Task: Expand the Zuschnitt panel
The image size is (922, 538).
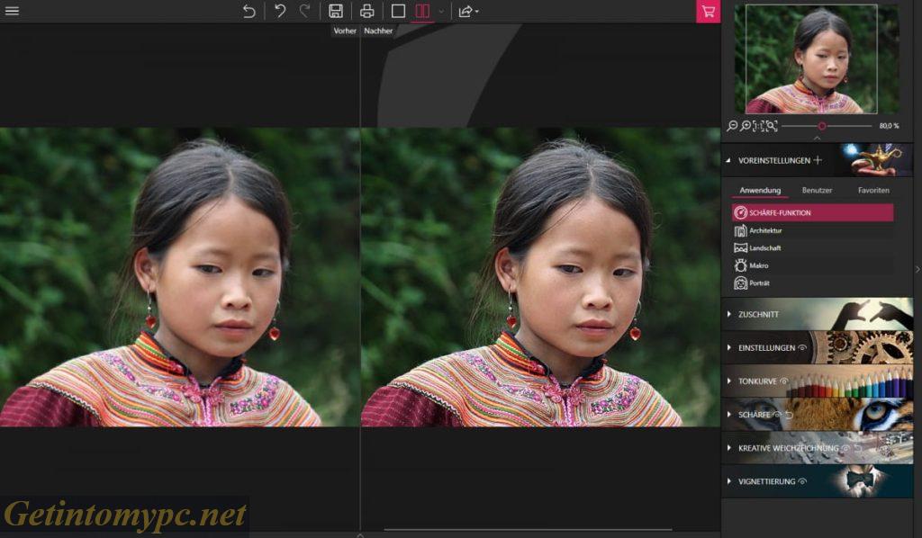Action: point(729,314)
